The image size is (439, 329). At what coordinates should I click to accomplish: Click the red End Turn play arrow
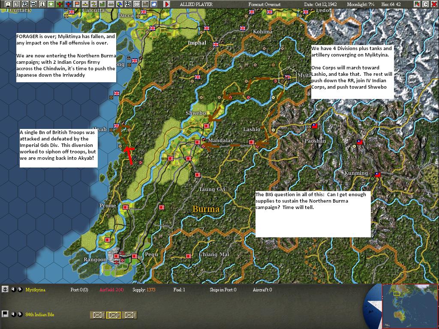coord(167,4)
